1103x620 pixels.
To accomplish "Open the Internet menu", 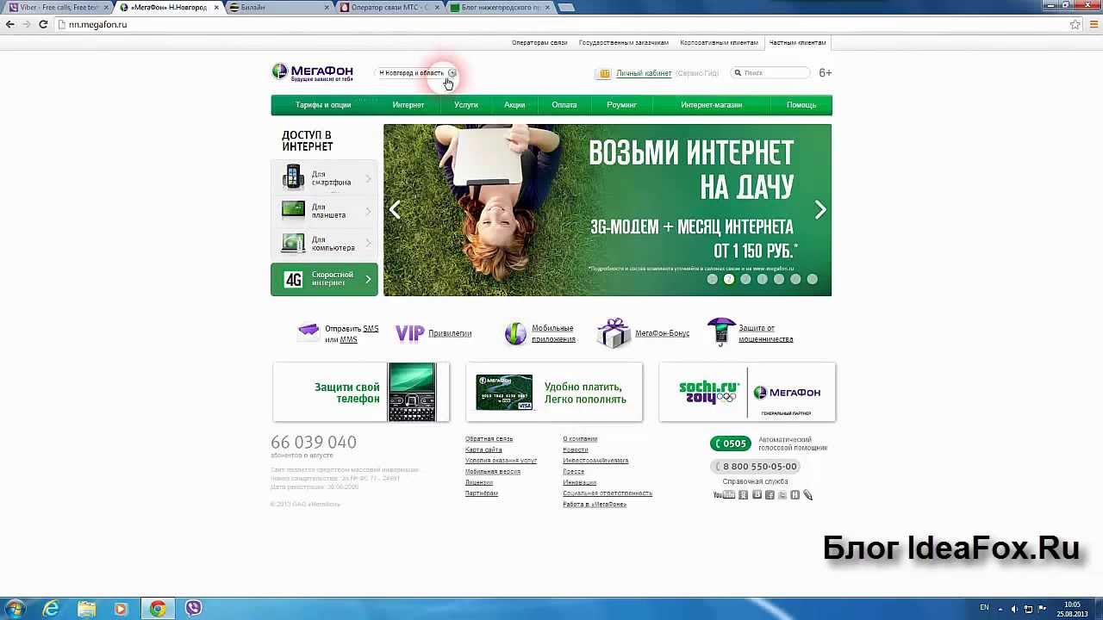I will pos(408,105).
